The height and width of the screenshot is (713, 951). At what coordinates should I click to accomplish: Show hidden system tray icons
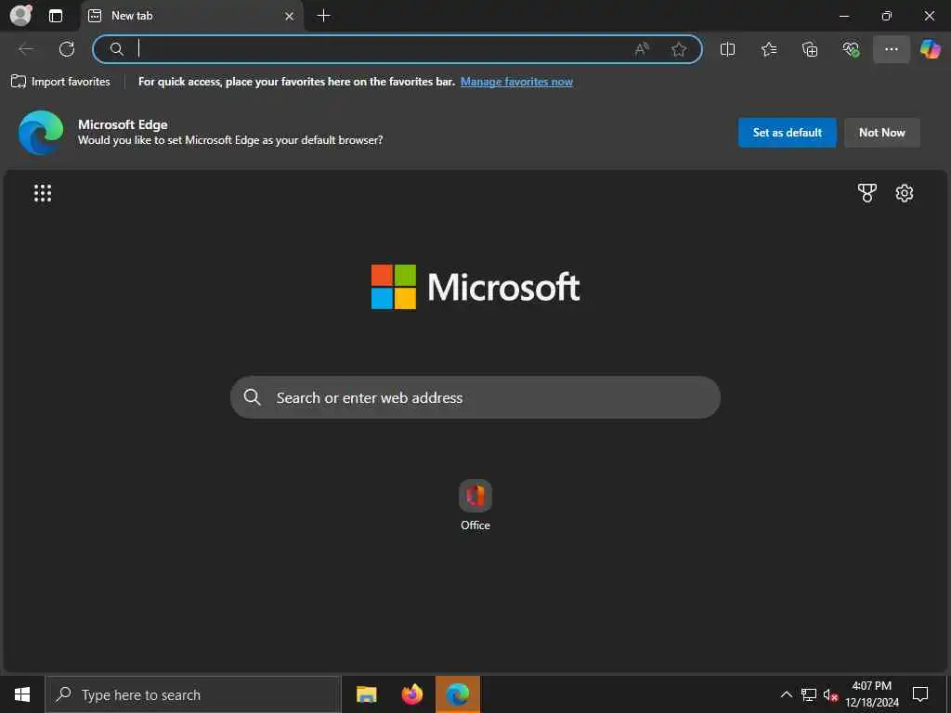tap(786, 694)
